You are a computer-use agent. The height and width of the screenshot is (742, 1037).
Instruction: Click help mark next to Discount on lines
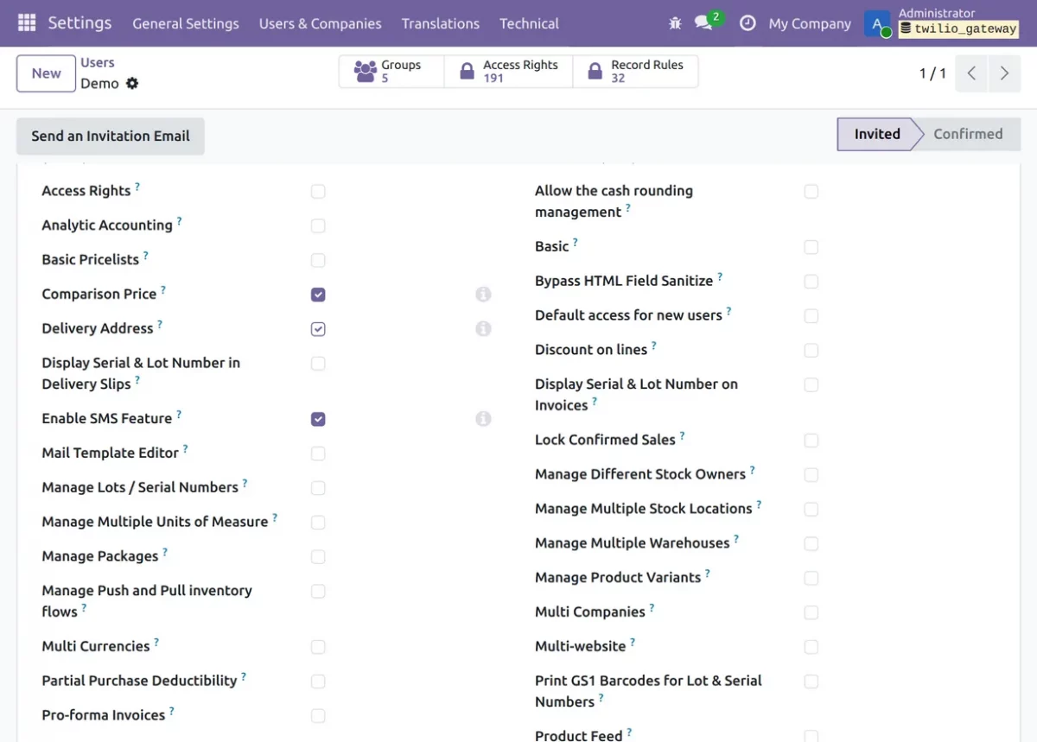(653, 346)
